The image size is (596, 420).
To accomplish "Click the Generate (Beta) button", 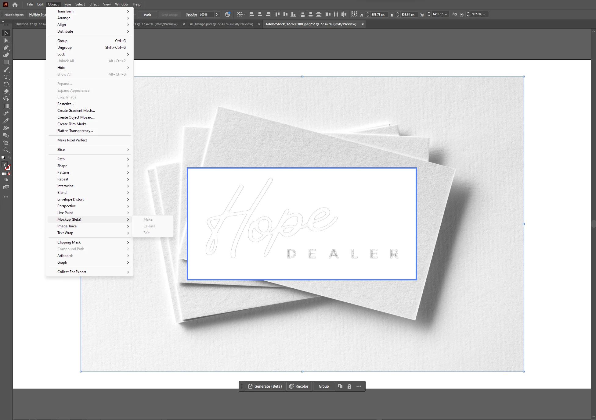I will (x=265, y=386).
